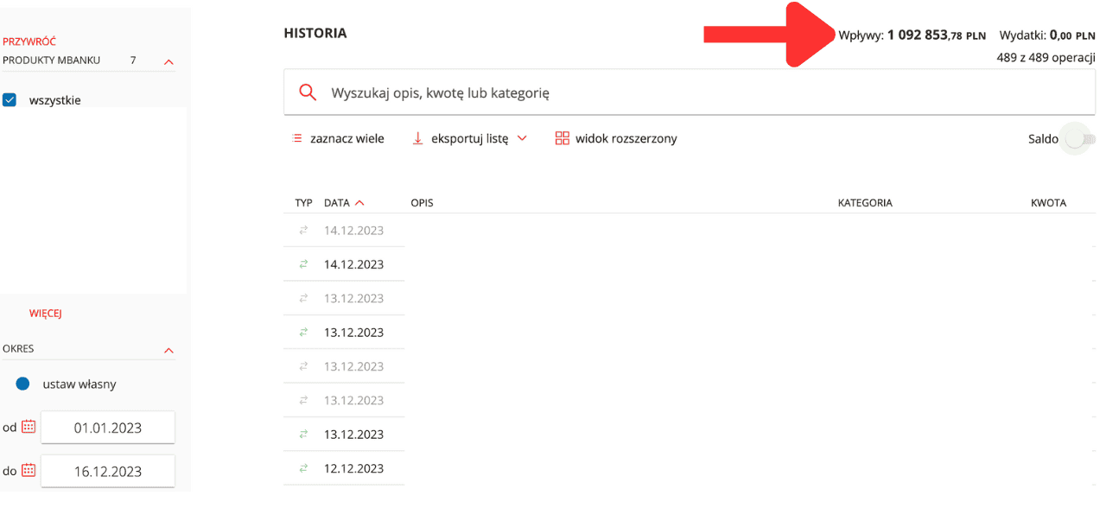
Task: Toggle the 'wszystkie' checkbox
Action: tap(10, 100)
